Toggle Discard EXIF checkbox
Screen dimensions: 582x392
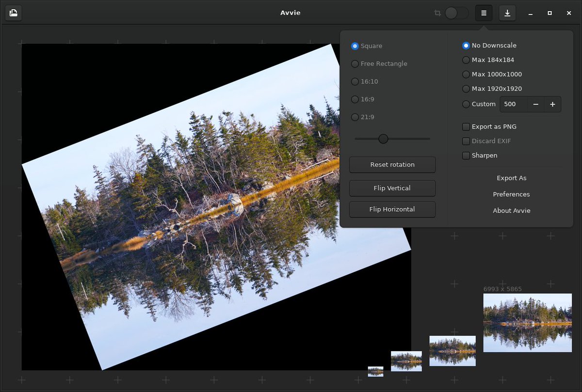click(x=486, y=141)
